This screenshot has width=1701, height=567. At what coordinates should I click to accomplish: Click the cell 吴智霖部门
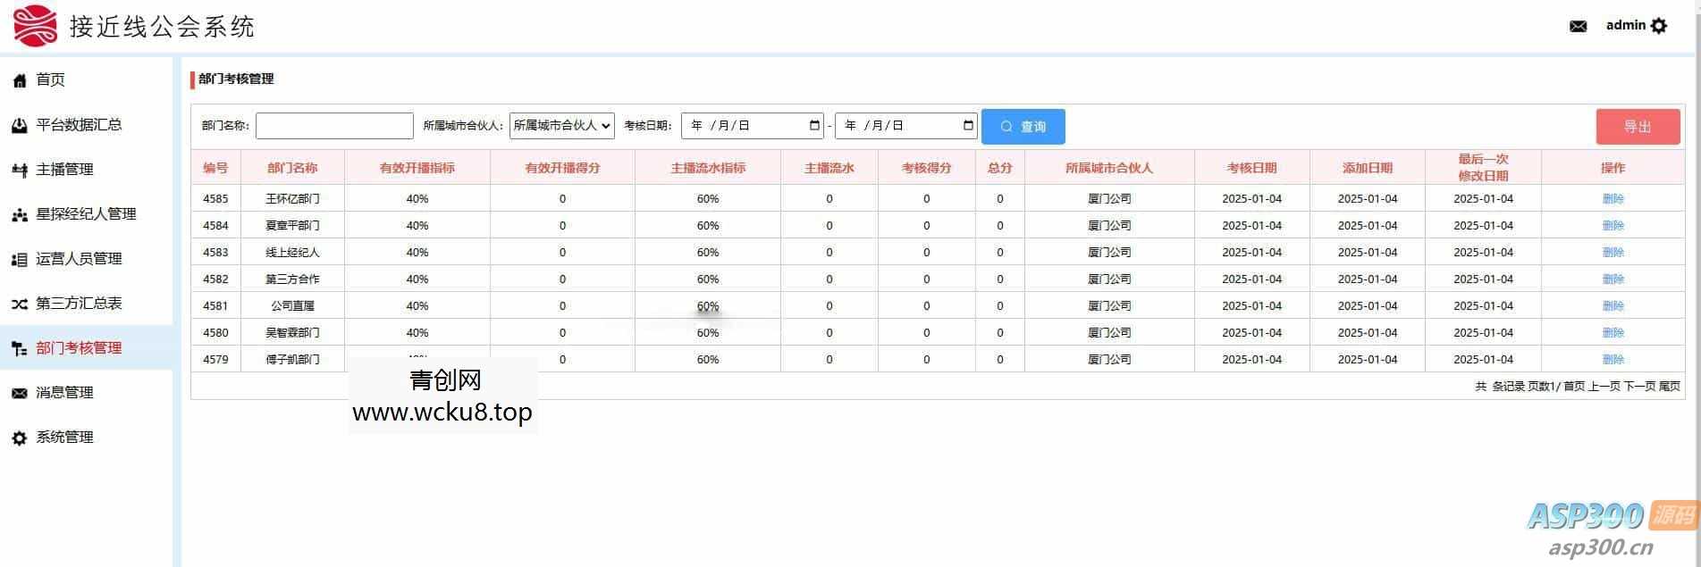coord(292,332)
